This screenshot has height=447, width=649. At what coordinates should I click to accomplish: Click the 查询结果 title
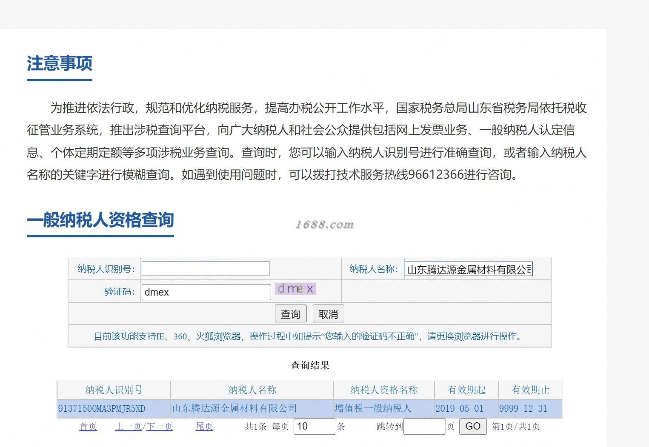tap(310, 365)
